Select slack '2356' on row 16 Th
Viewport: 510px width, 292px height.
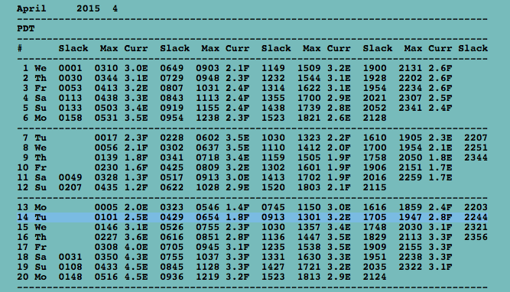pyautogui.click(x=476, y=237)
